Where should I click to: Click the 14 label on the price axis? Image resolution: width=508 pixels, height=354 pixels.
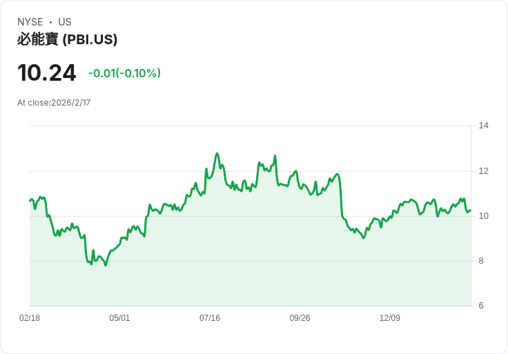click(484, 126)
